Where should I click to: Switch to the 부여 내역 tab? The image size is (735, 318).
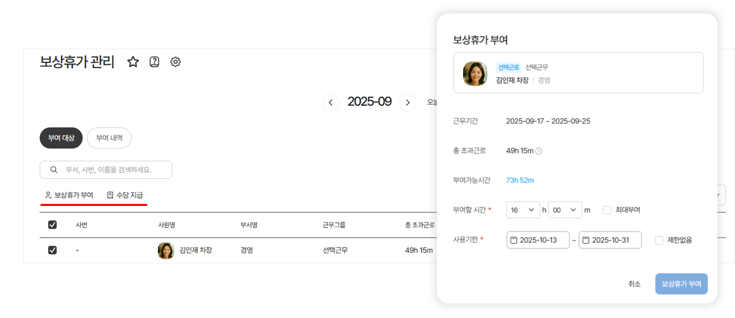[109, 138]
